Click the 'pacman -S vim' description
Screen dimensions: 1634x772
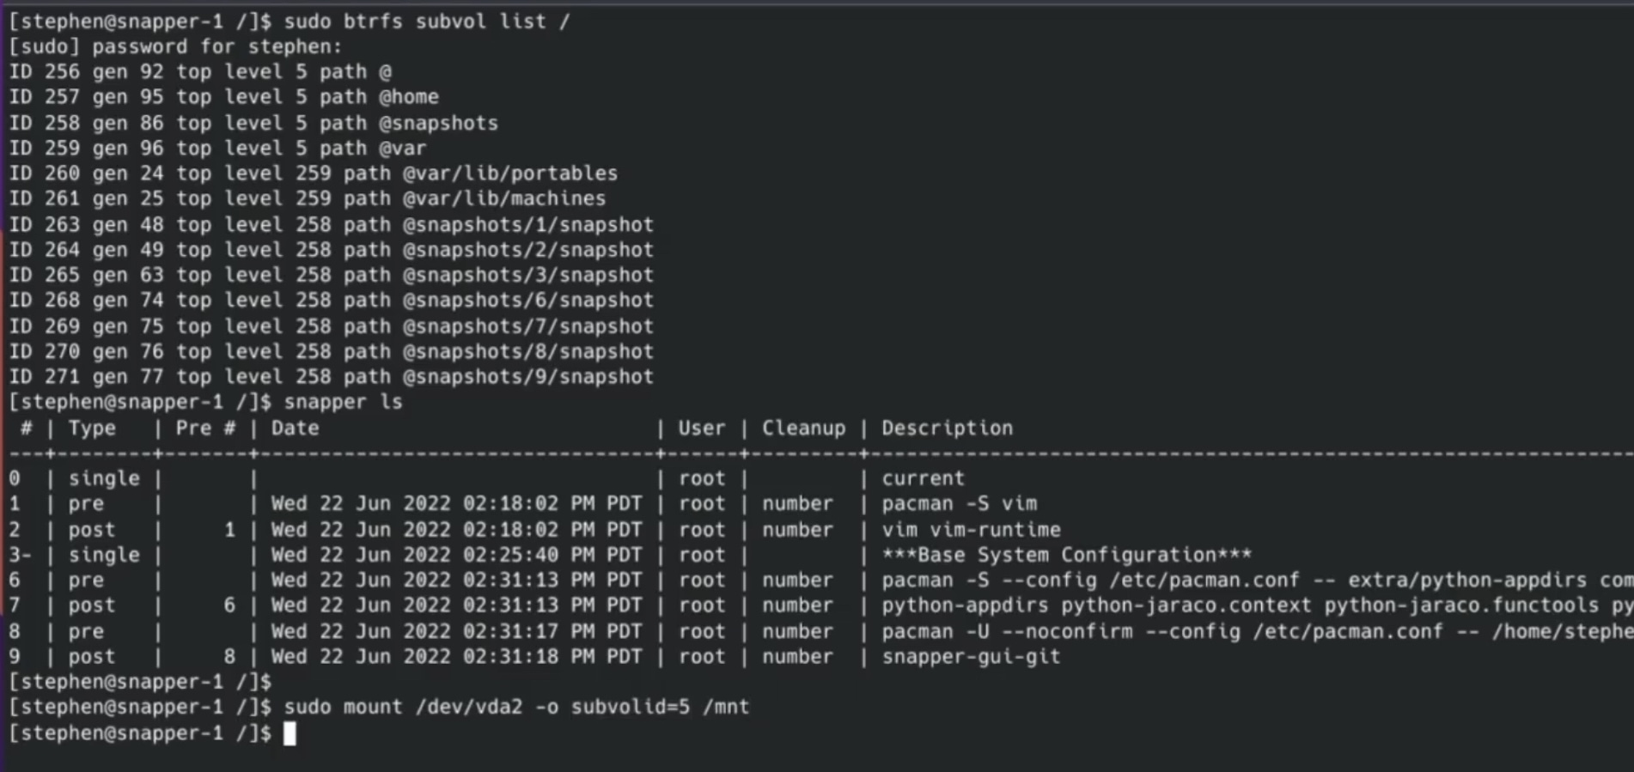[959, 503]
